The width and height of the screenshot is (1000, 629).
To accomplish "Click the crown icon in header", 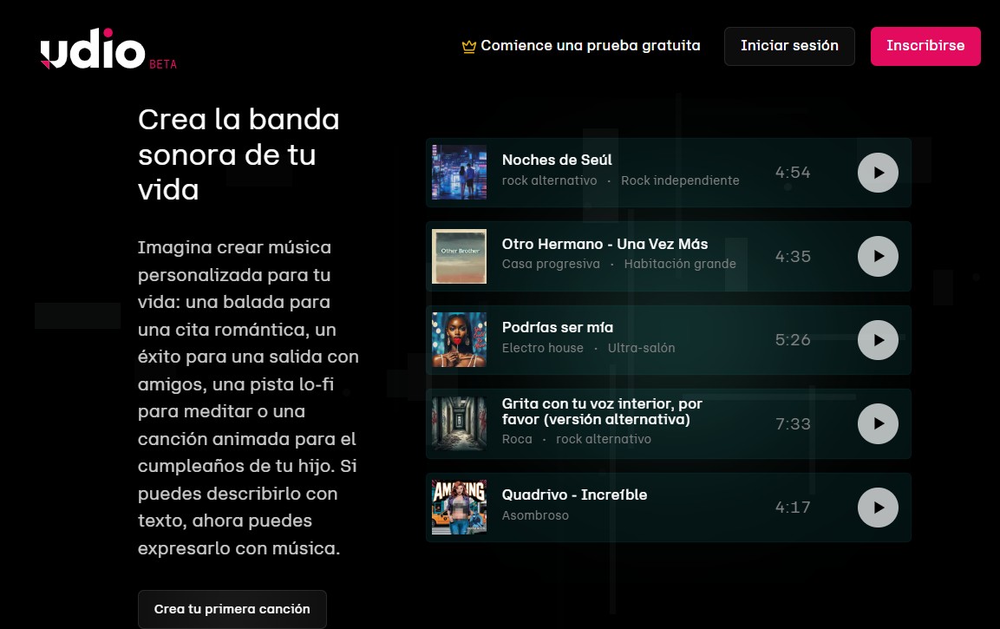I will (469, 47).
